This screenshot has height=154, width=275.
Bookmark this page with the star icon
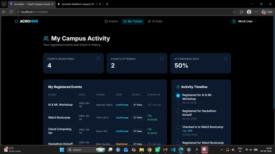[x=234, y=12]
